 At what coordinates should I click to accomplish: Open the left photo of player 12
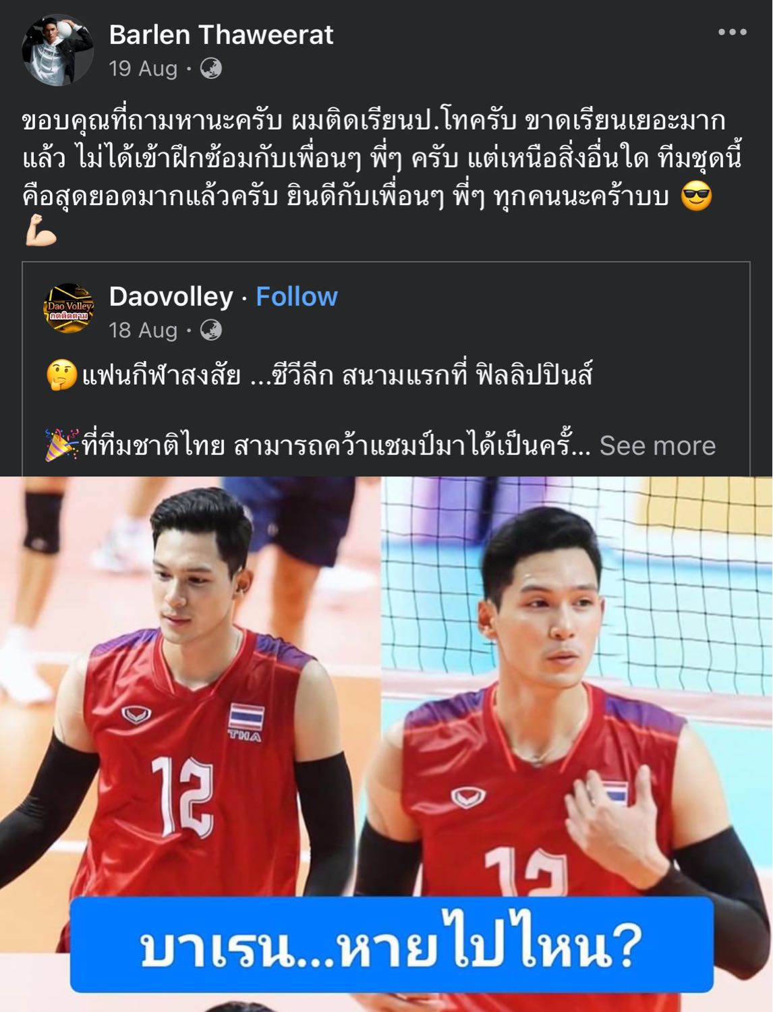click(x=190, y=743)
